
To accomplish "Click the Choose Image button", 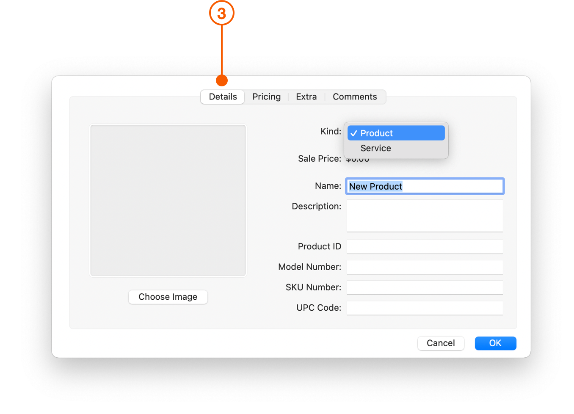I will [x=168, y=297].
